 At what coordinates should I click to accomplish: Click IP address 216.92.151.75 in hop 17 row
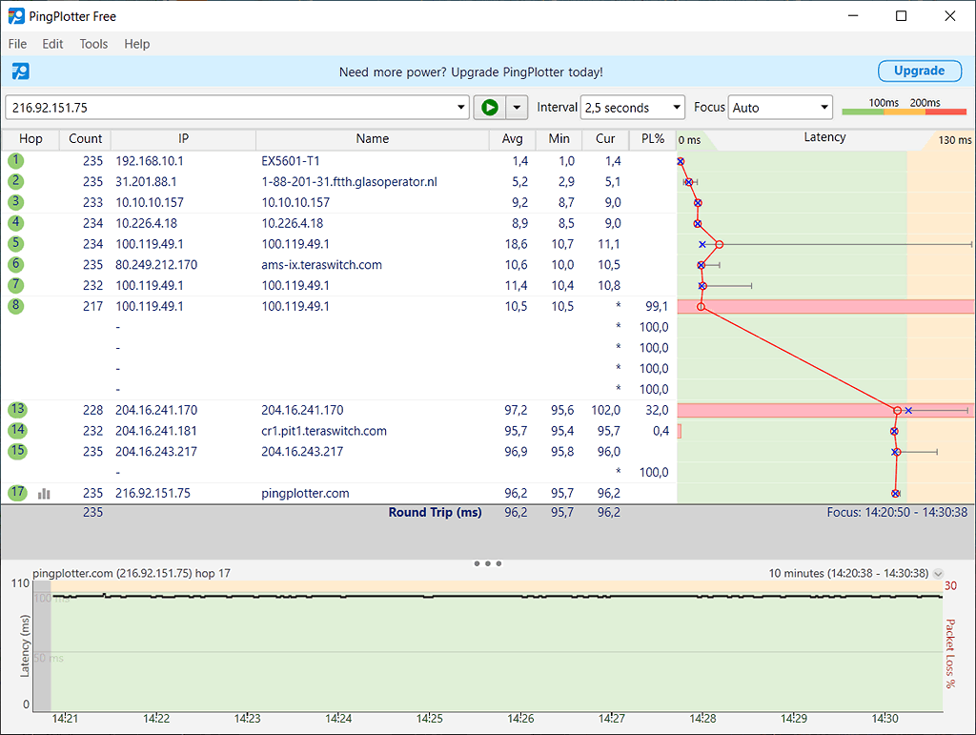click(x=153, y=493)
